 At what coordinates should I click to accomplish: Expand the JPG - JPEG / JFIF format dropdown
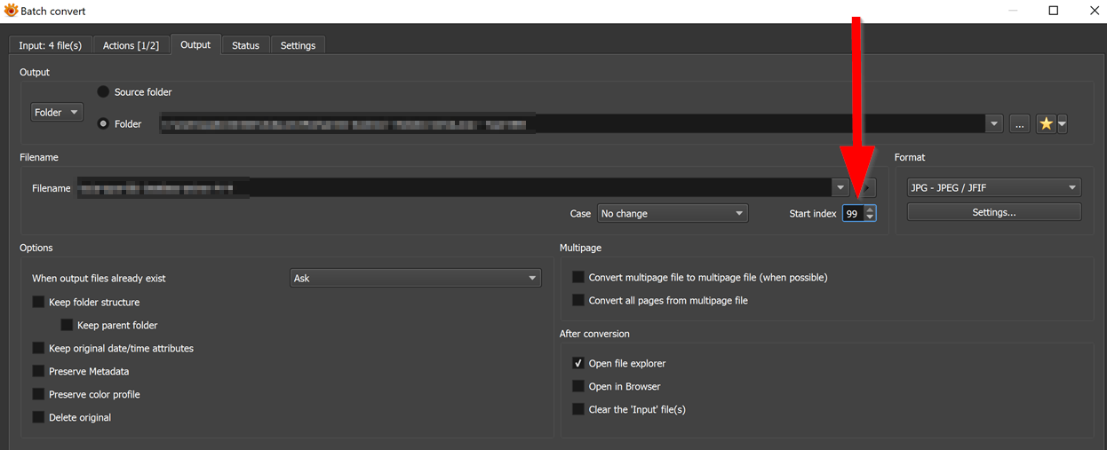tap(993, 188)
